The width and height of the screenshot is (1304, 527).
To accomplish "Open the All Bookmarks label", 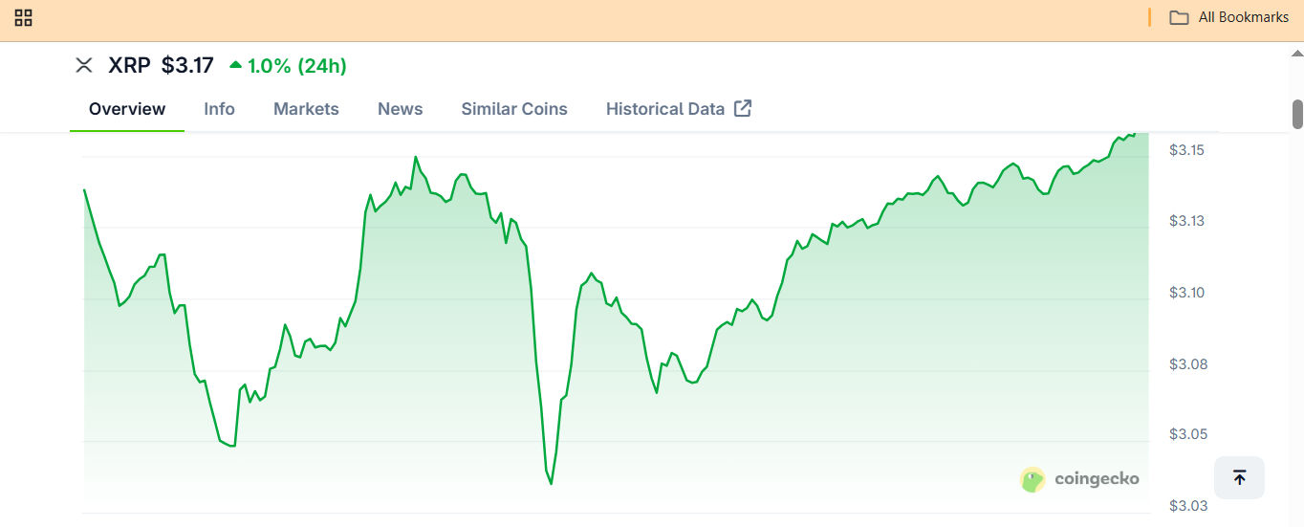I will 1244,17.
